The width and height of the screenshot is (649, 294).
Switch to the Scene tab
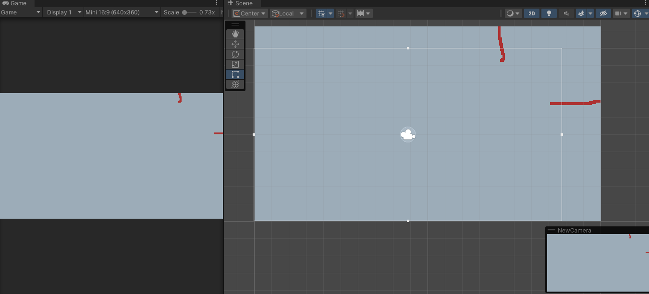[x=243, y=3]
